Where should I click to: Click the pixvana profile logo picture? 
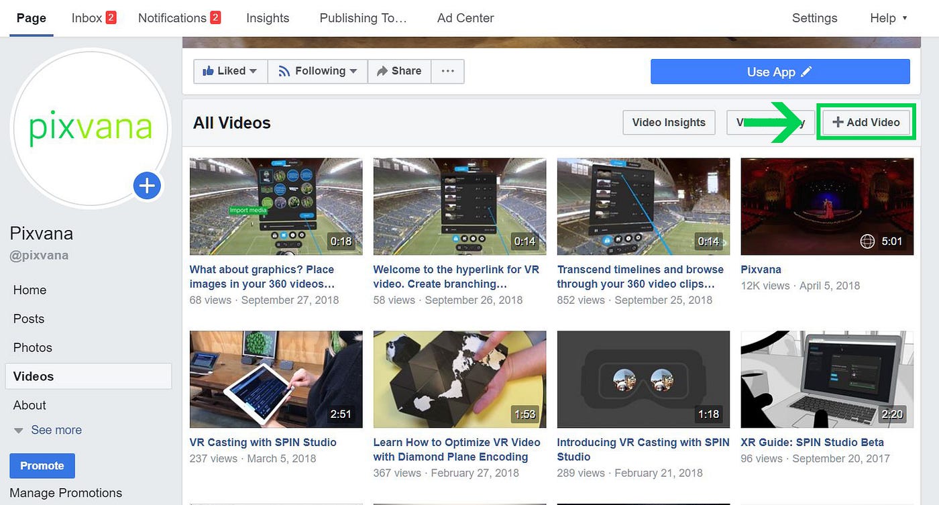tap(91, 129)
